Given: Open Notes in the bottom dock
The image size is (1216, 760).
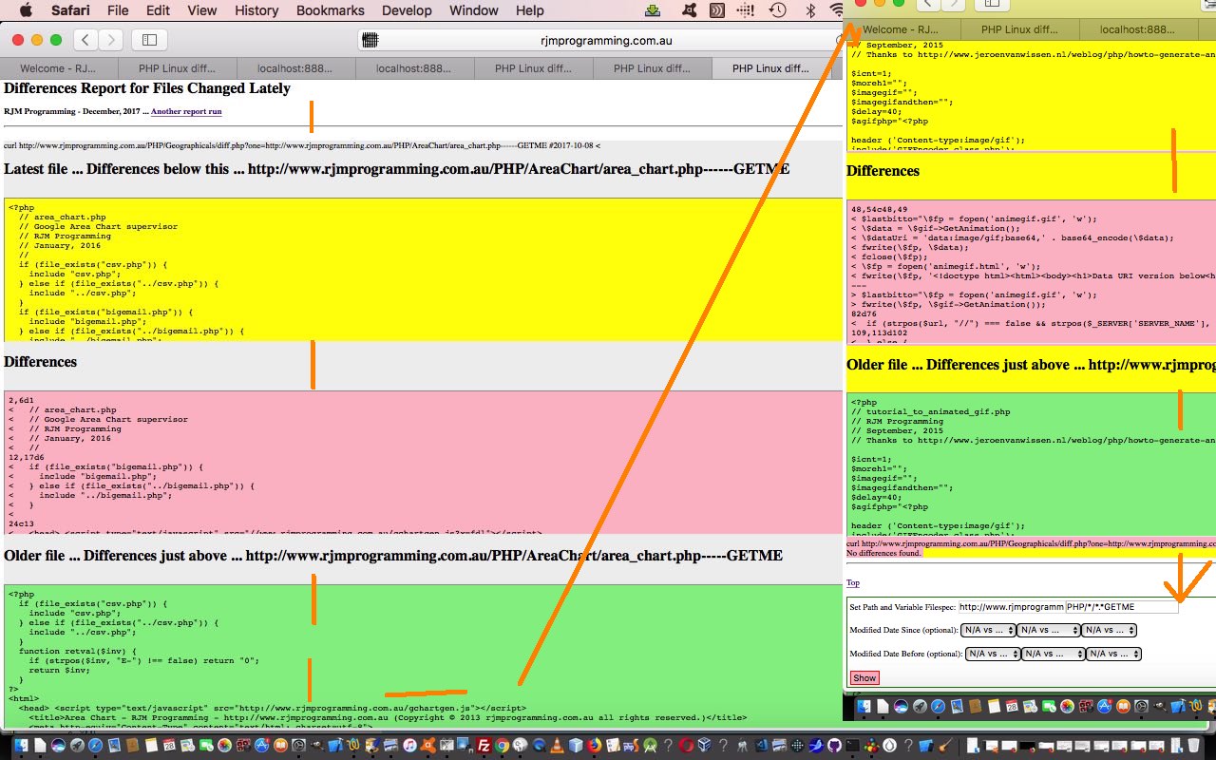Looking at the screenshot, I should coord(151,746).
